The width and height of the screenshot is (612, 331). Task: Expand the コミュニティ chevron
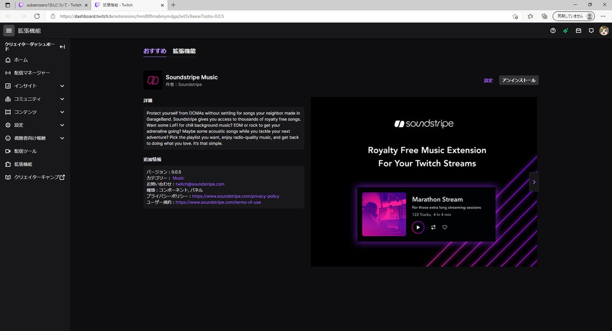(x=62, y=99)
